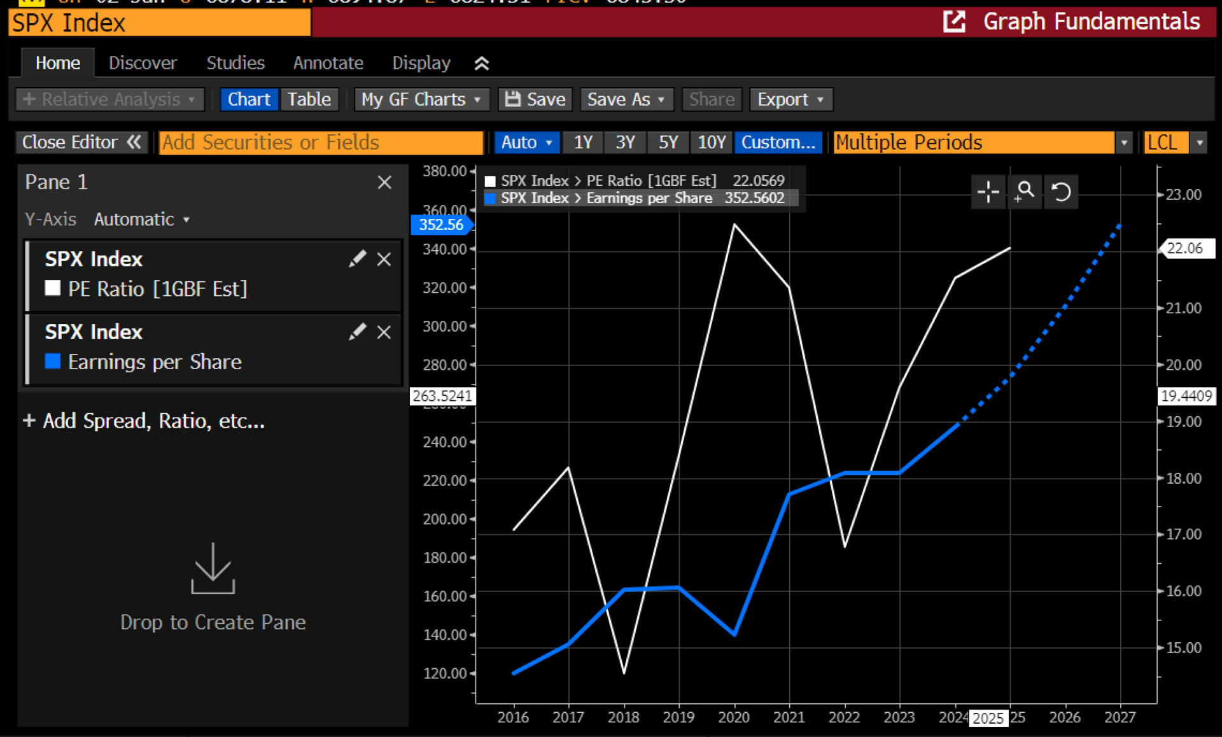Image resolution: width=1222 pixels, height=737 pixels.
Task: Click Add Spread, Ratio, etc. link
Action: point(144,421)
